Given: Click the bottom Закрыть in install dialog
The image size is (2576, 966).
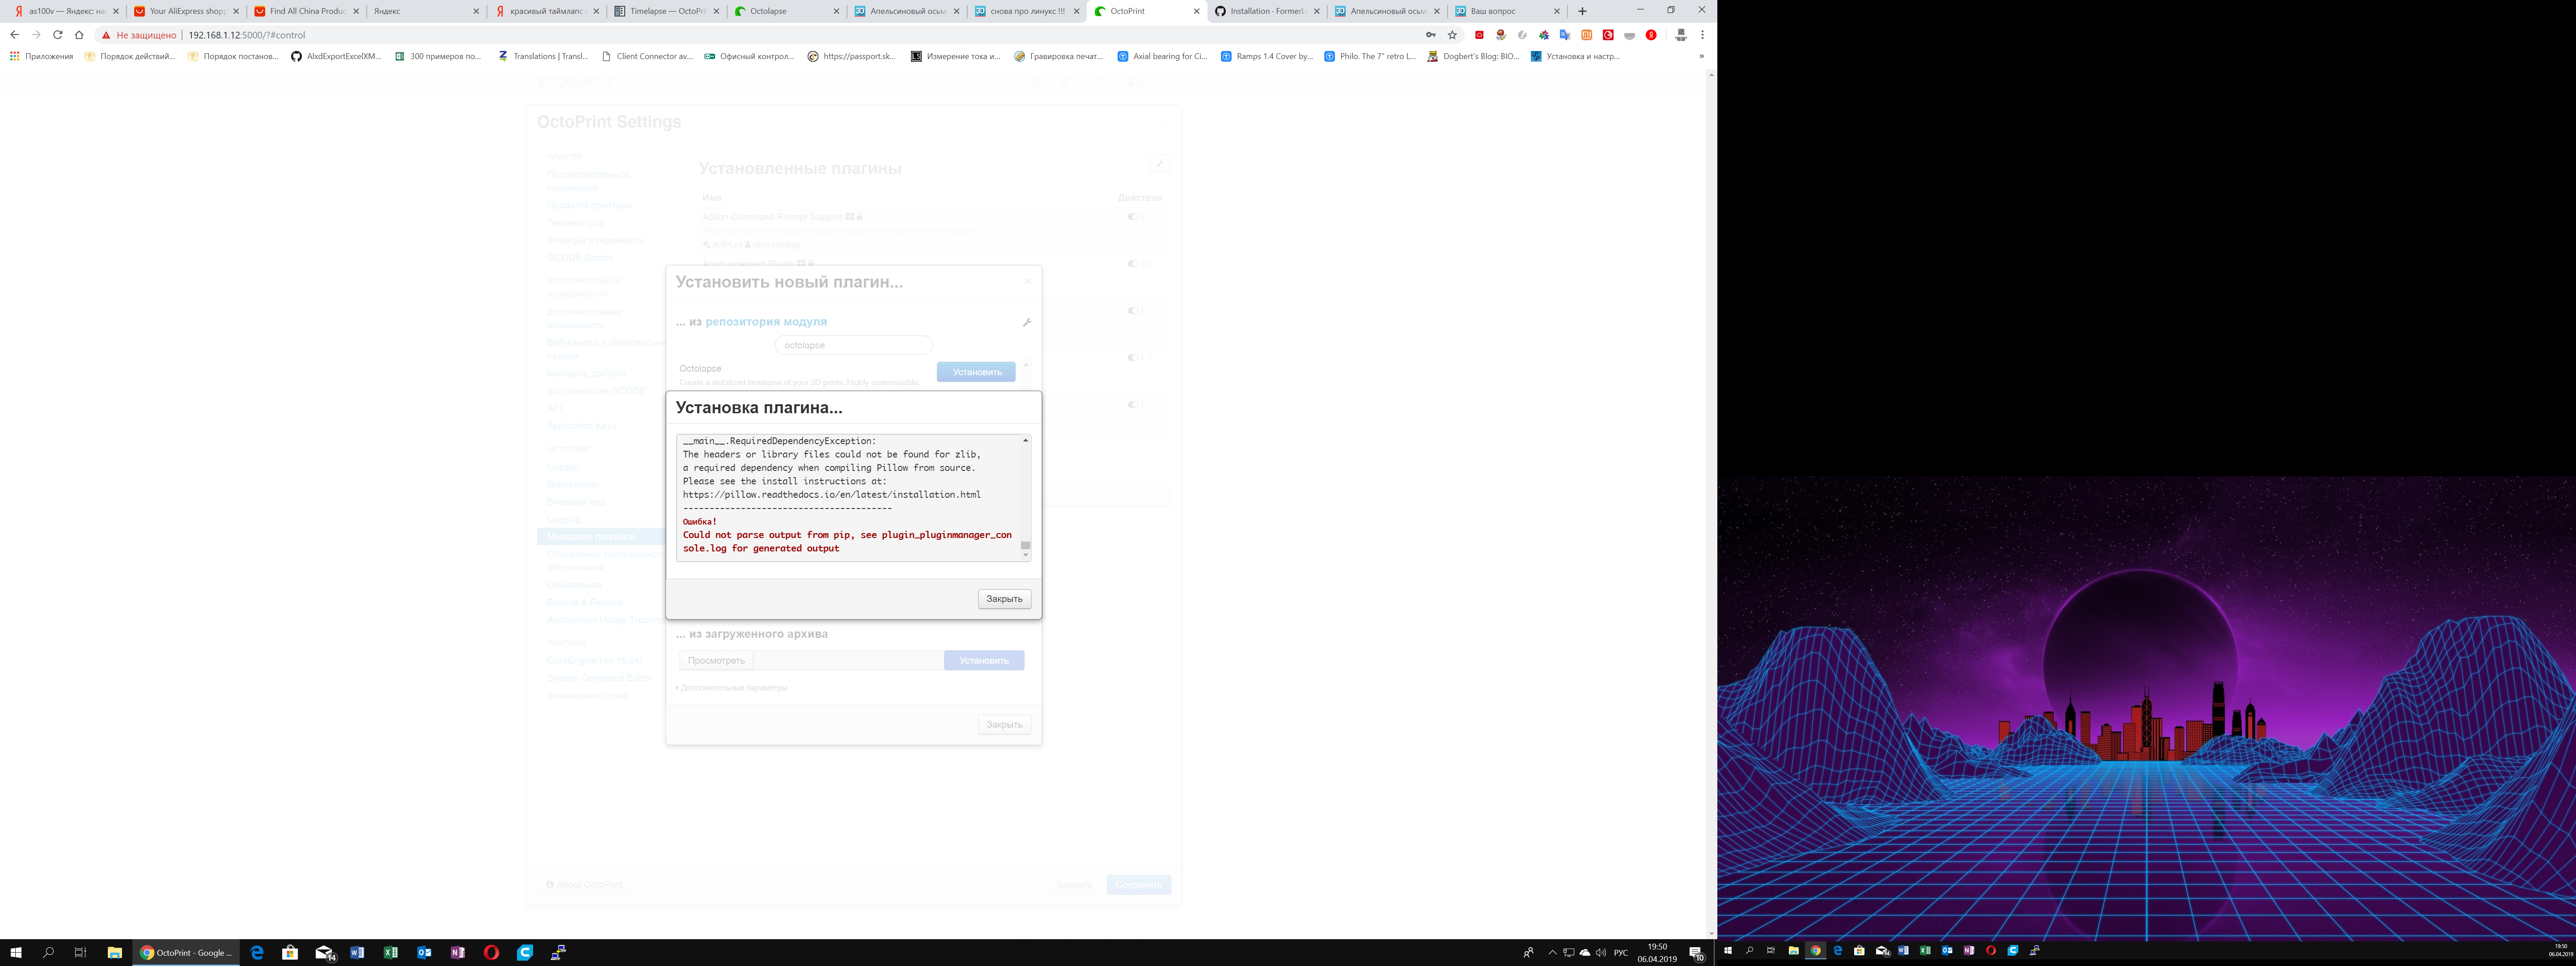Looking at the screenshot, I should (1004, 724).
